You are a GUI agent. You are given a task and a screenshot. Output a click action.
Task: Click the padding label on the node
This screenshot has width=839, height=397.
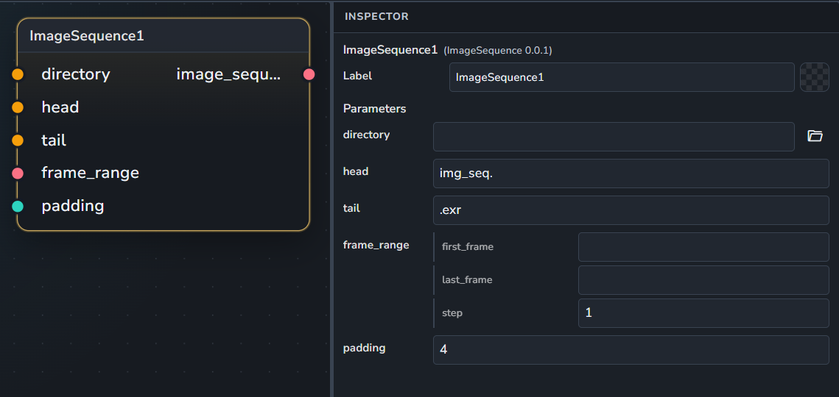pos(73,207)
